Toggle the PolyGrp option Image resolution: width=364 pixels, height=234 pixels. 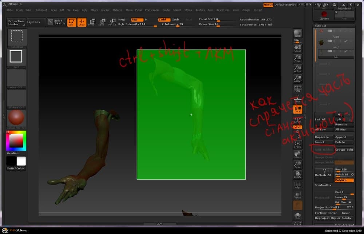[344, 180]
